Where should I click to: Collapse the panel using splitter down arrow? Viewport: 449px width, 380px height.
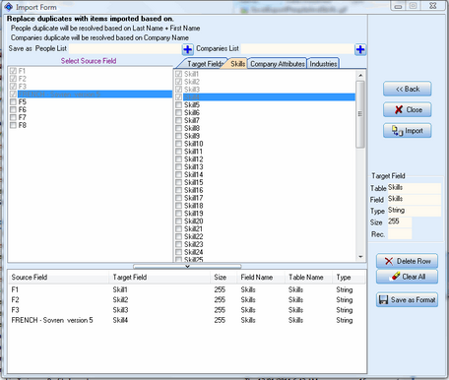coord(187,267)
